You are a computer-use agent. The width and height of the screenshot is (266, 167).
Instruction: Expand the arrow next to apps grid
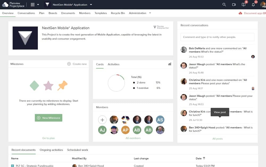38,5
